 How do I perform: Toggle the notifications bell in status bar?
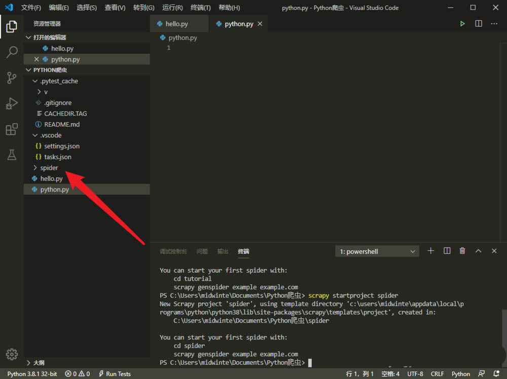497,373
